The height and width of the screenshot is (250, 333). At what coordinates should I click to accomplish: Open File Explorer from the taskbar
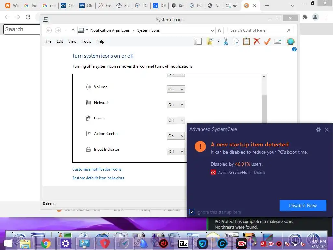point(25,243)
